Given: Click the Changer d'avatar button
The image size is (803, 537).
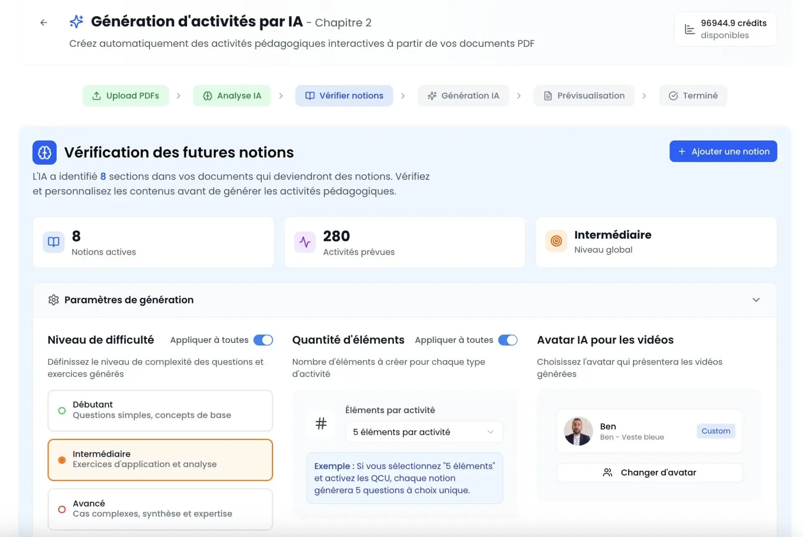Looking at the screenshot, I should pos(649,472).
